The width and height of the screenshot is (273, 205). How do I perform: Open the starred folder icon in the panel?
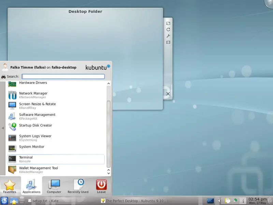point(14,201)
